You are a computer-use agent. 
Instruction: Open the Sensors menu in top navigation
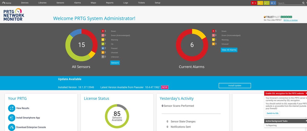60,3
